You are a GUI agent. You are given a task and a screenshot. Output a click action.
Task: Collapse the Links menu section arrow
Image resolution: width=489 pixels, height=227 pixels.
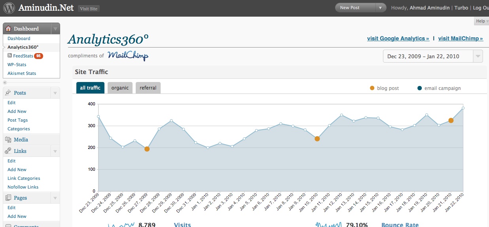55,151
